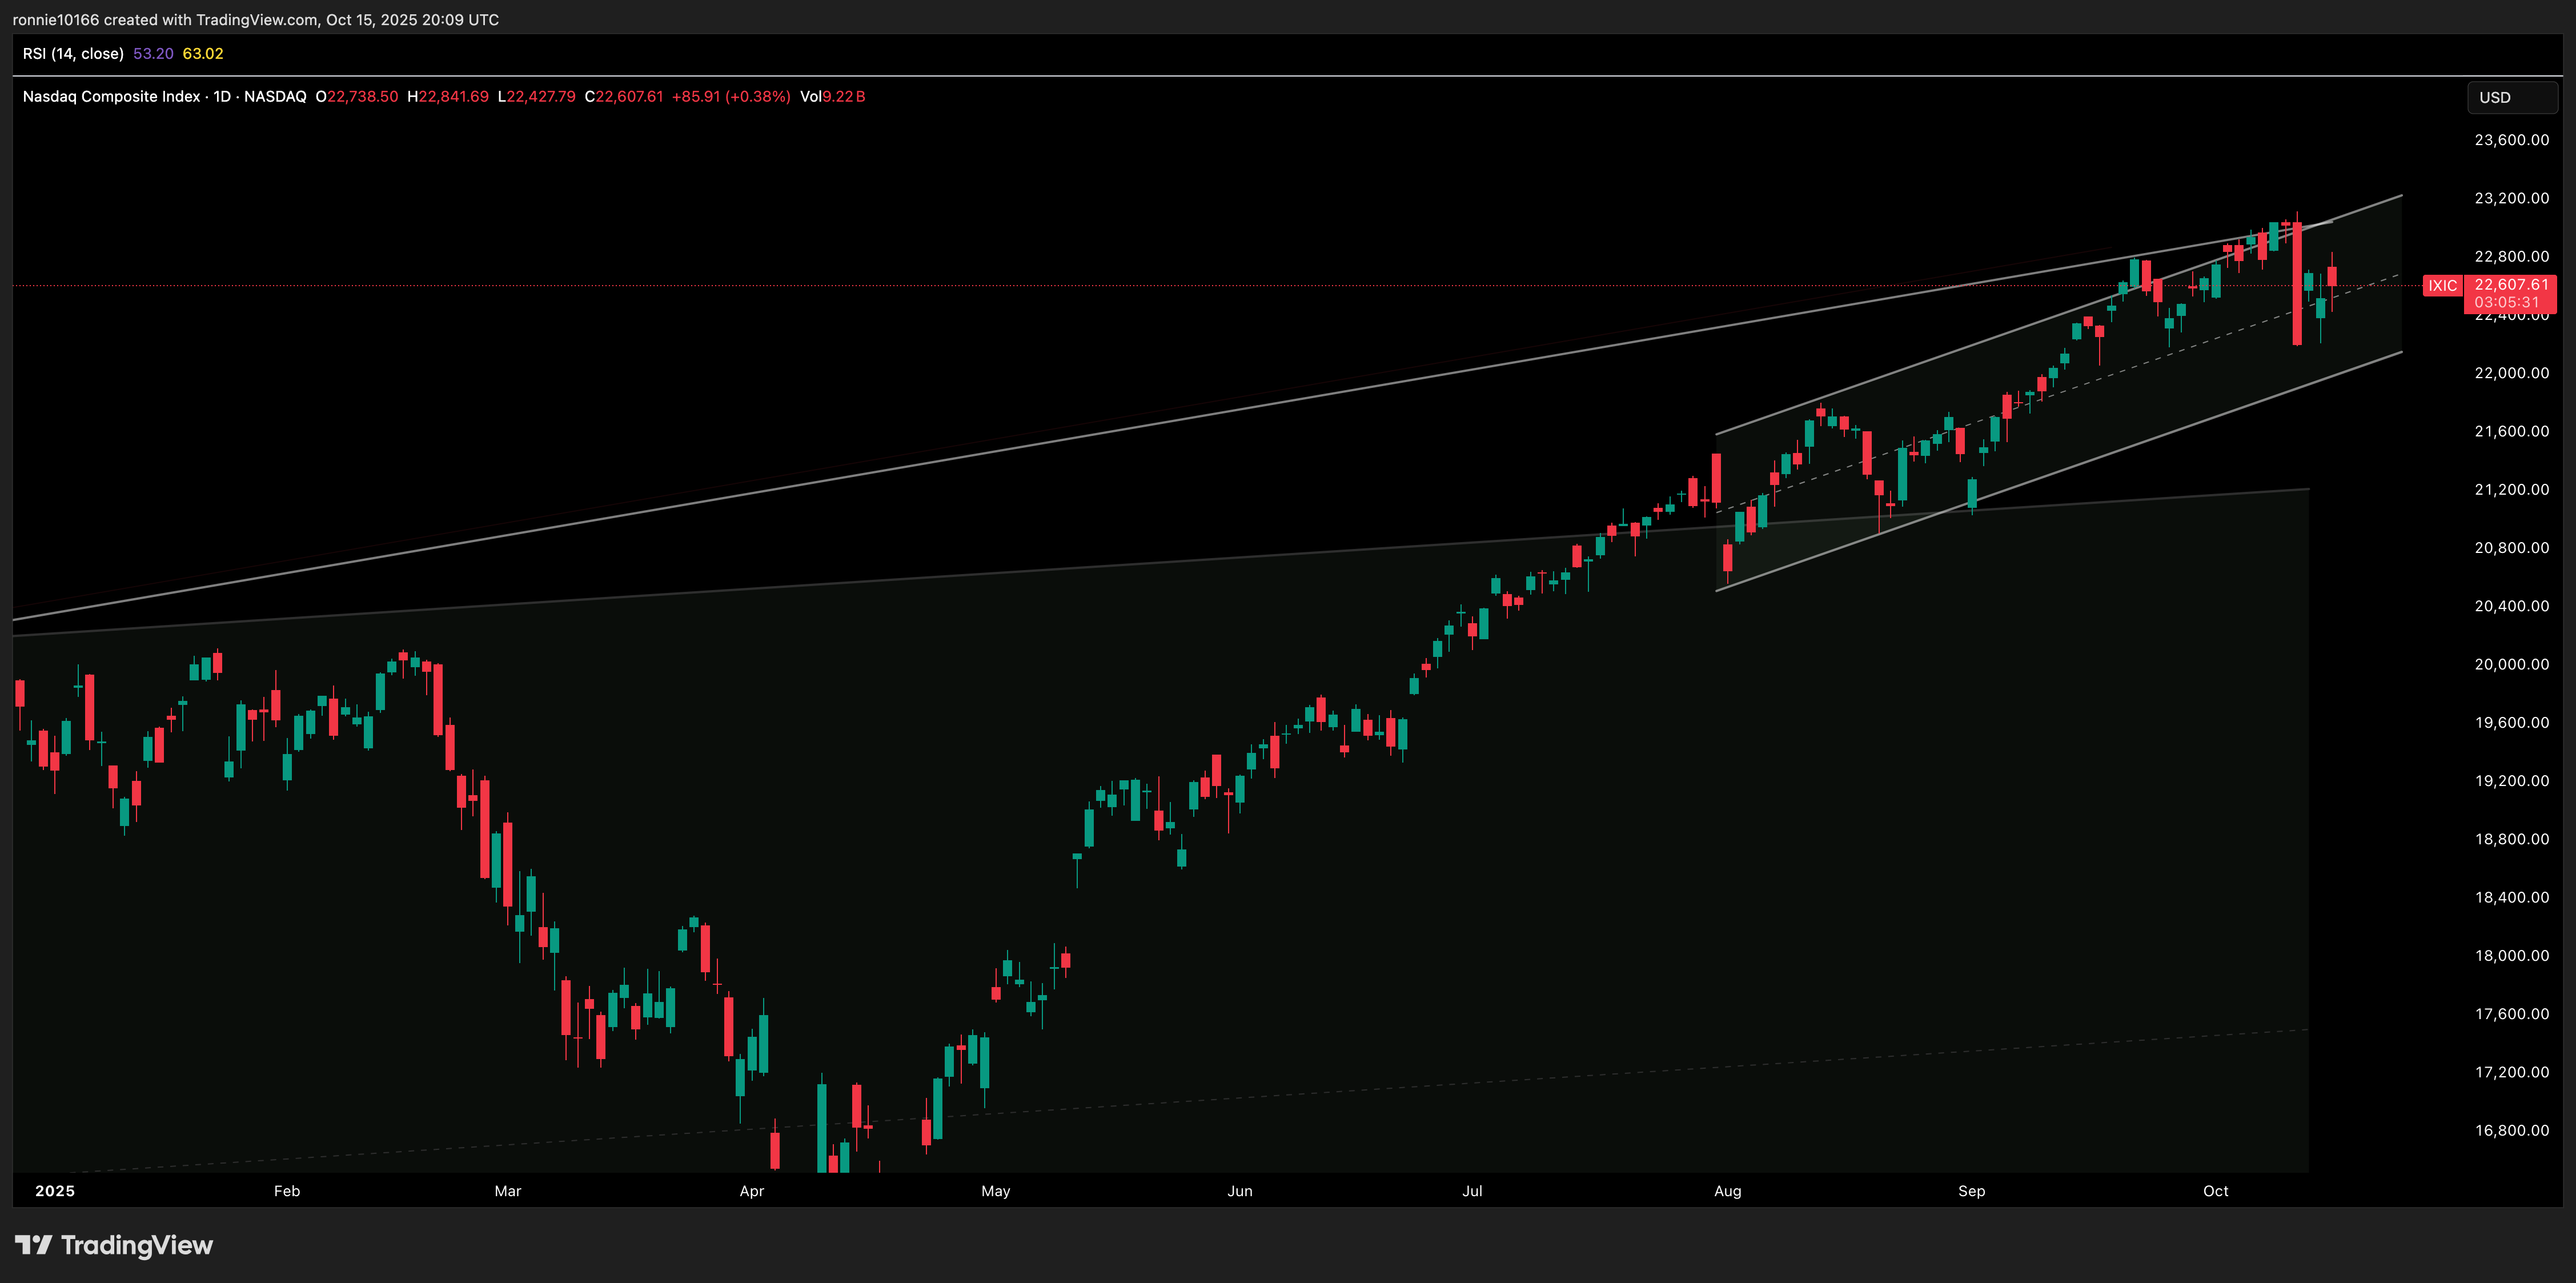Click the purple RSI value 53.20
Viewport: 2576px width, 1283px height.
pos(153,54)
